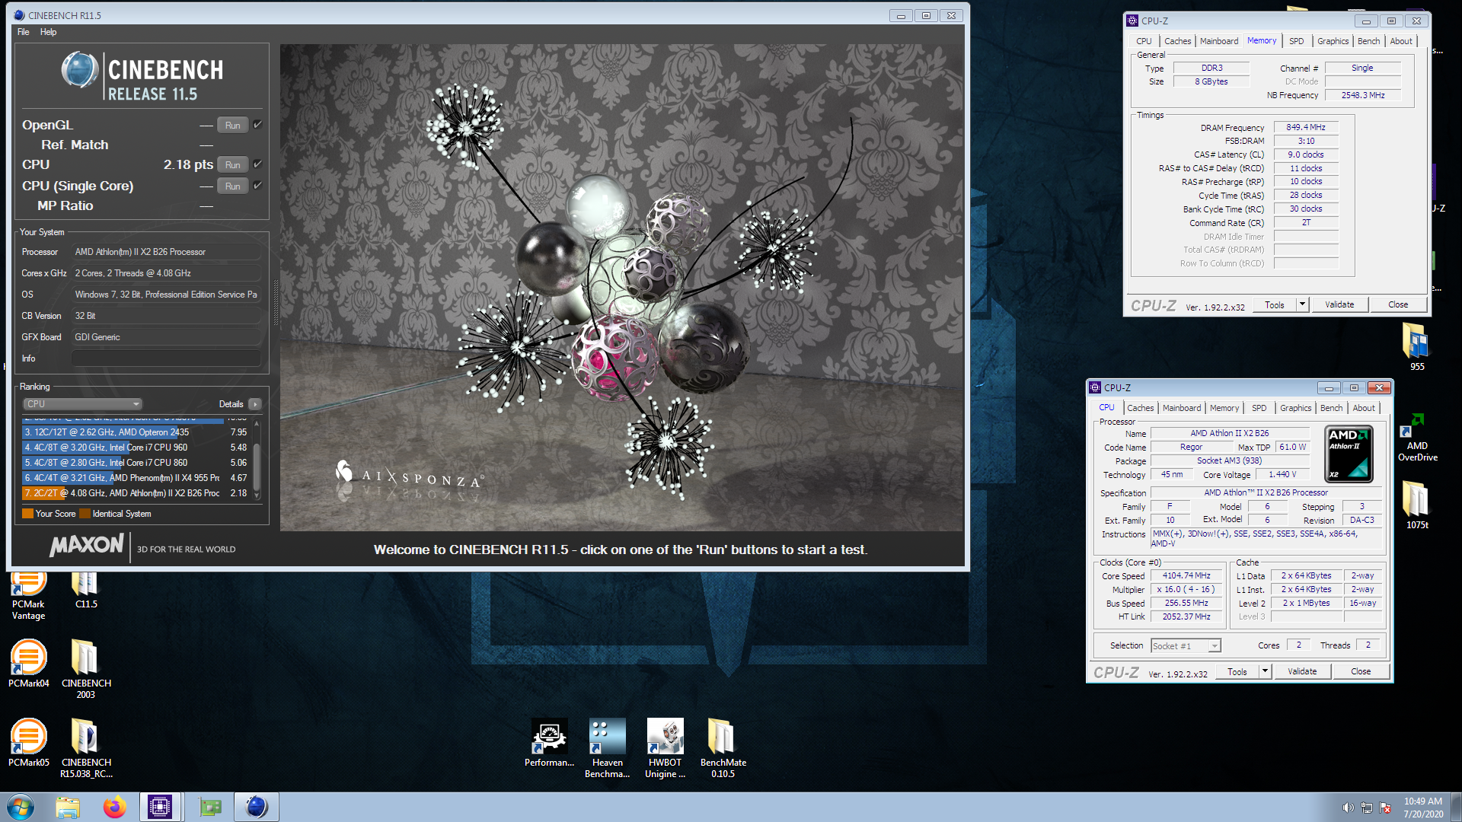Toggle the CPU test checkbox
Image resolution: width=1462 pixels, height=822 pixels.
[257, 164]
